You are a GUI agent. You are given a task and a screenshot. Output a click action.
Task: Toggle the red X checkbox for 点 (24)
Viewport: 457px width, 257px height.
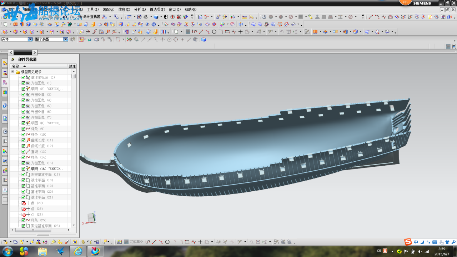click(24, 215)
